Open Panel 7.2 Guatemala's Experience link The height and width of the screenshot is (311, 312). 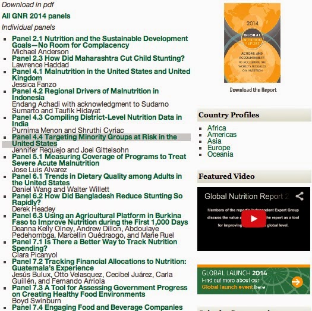click(99, 265)
